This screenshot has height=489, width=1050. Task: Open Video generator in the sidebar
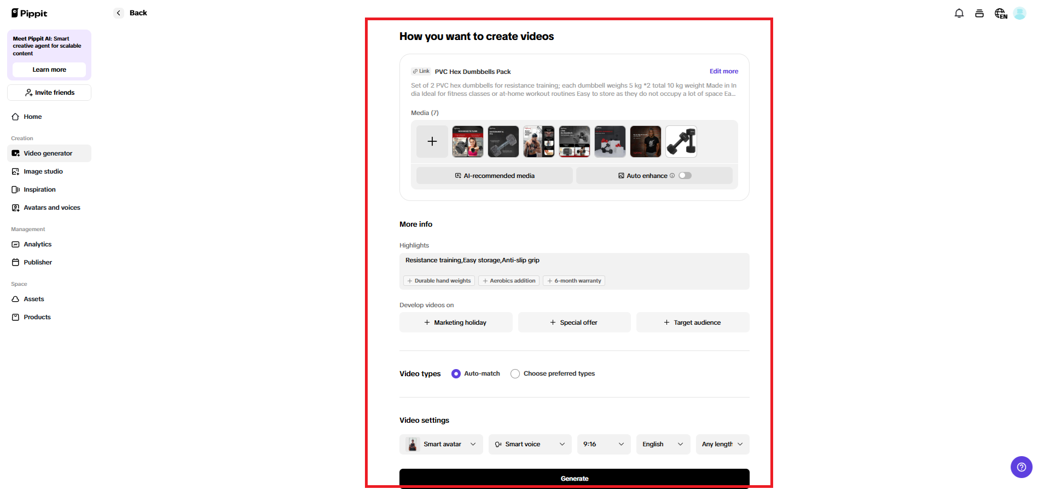point(49,153)
